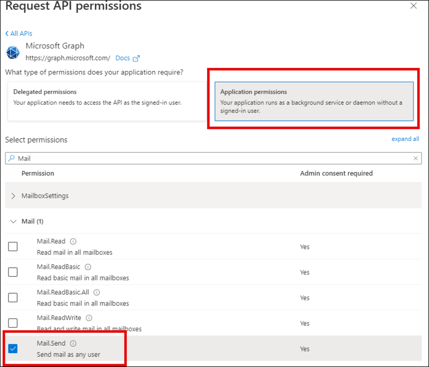Check the Mail.ReadBasic permission box
Screen dimensions: 429x367
point(13,272)
